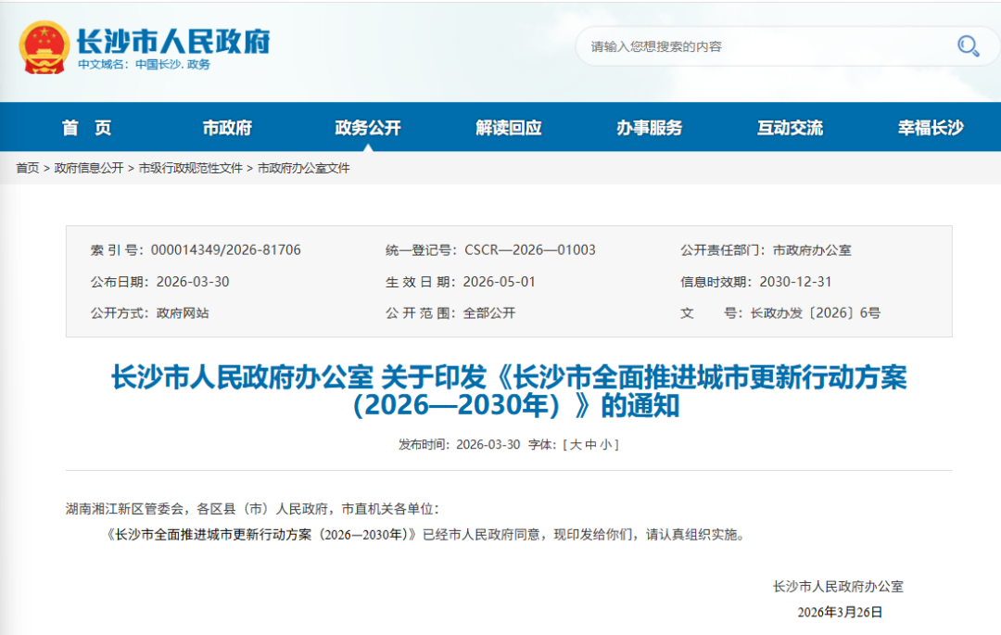Open the 幸福长沙 section
This screenshot has height=635, width=1001.
pos(931,127)
